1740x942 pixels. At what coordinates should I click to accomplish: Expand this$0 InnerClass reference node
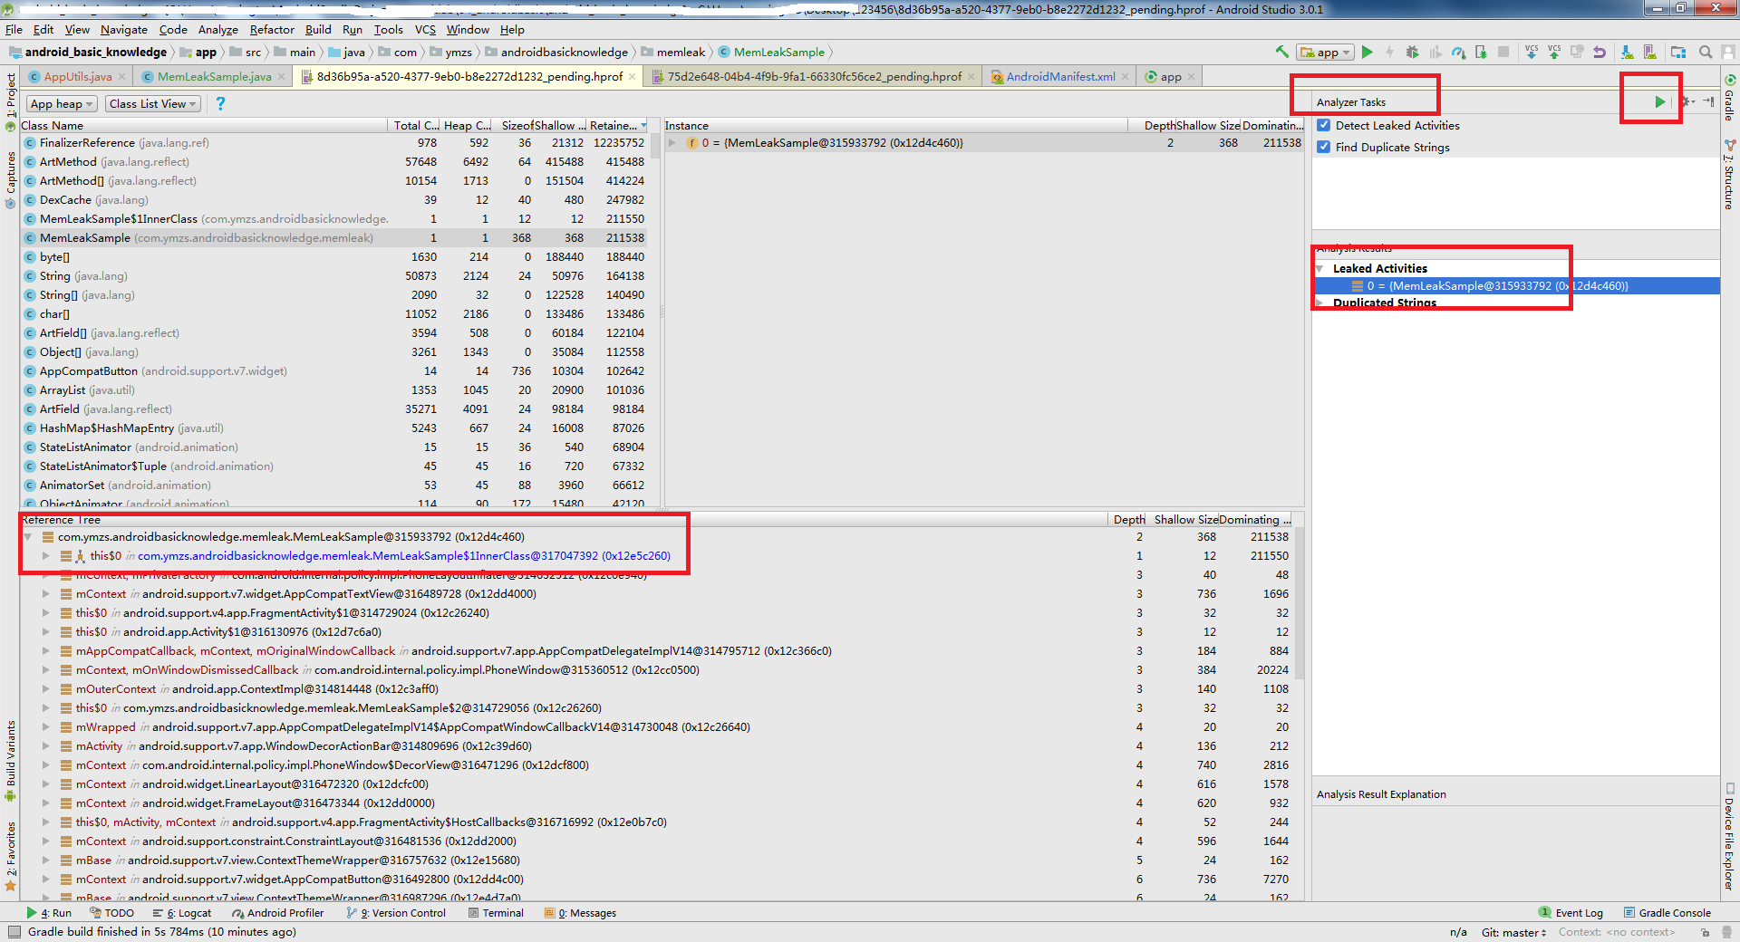point(45,556)
